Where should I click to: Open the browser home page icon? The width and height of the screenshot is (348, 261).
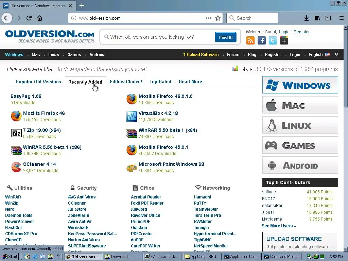tap(40, 18)
